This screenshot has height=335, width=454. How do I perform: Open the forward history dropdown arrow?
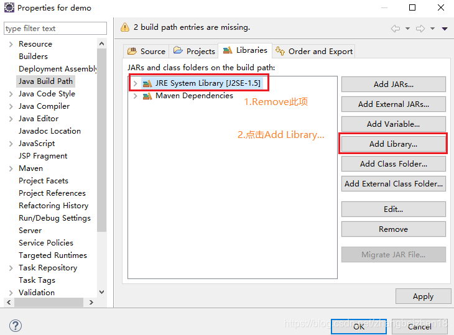pos(432,29)
